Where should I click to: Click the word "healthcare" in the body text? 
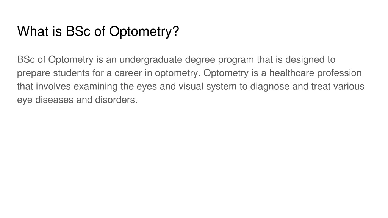(x=292, y=73)
